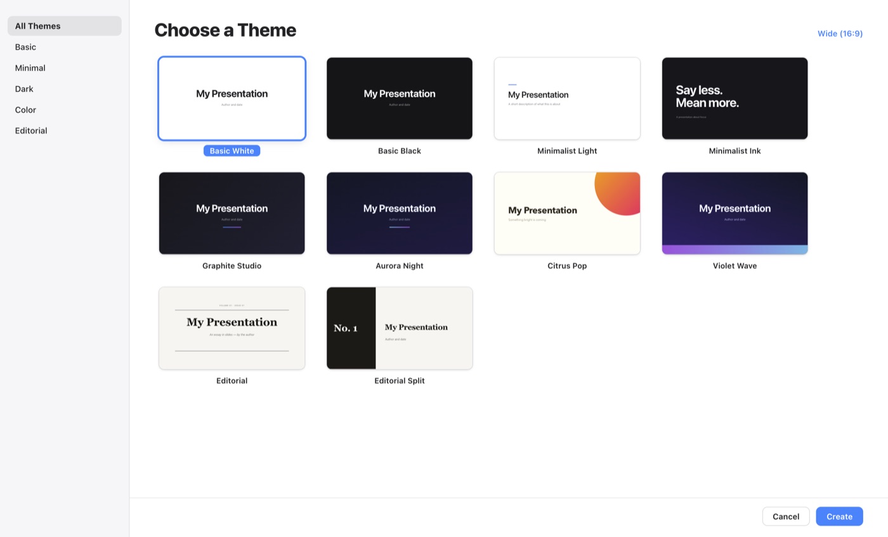Select the Violet Wave theme thumbnail
The image size is (888, 537).
[735, 213]
